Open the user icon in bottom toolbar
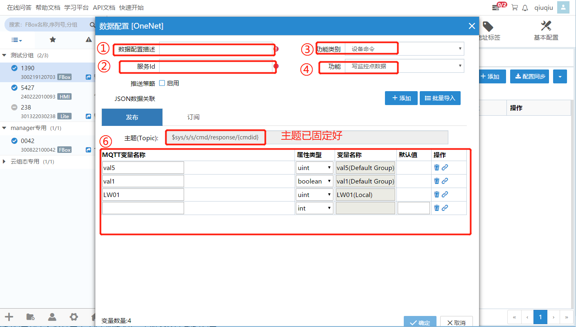 click(x=52, y=317)
